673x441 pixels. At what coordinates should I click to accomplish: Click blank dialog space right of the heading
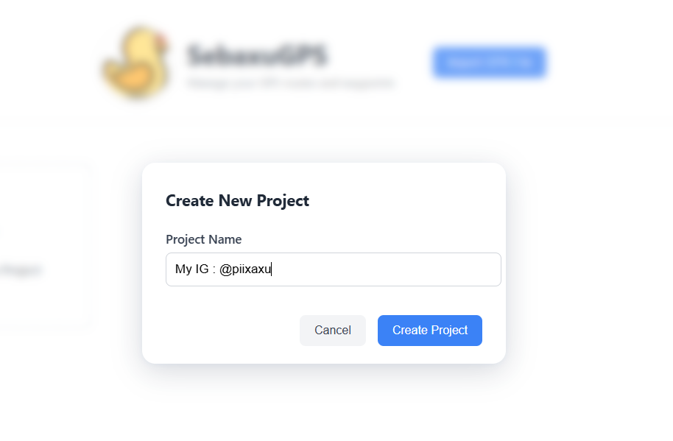coord(404,201)
